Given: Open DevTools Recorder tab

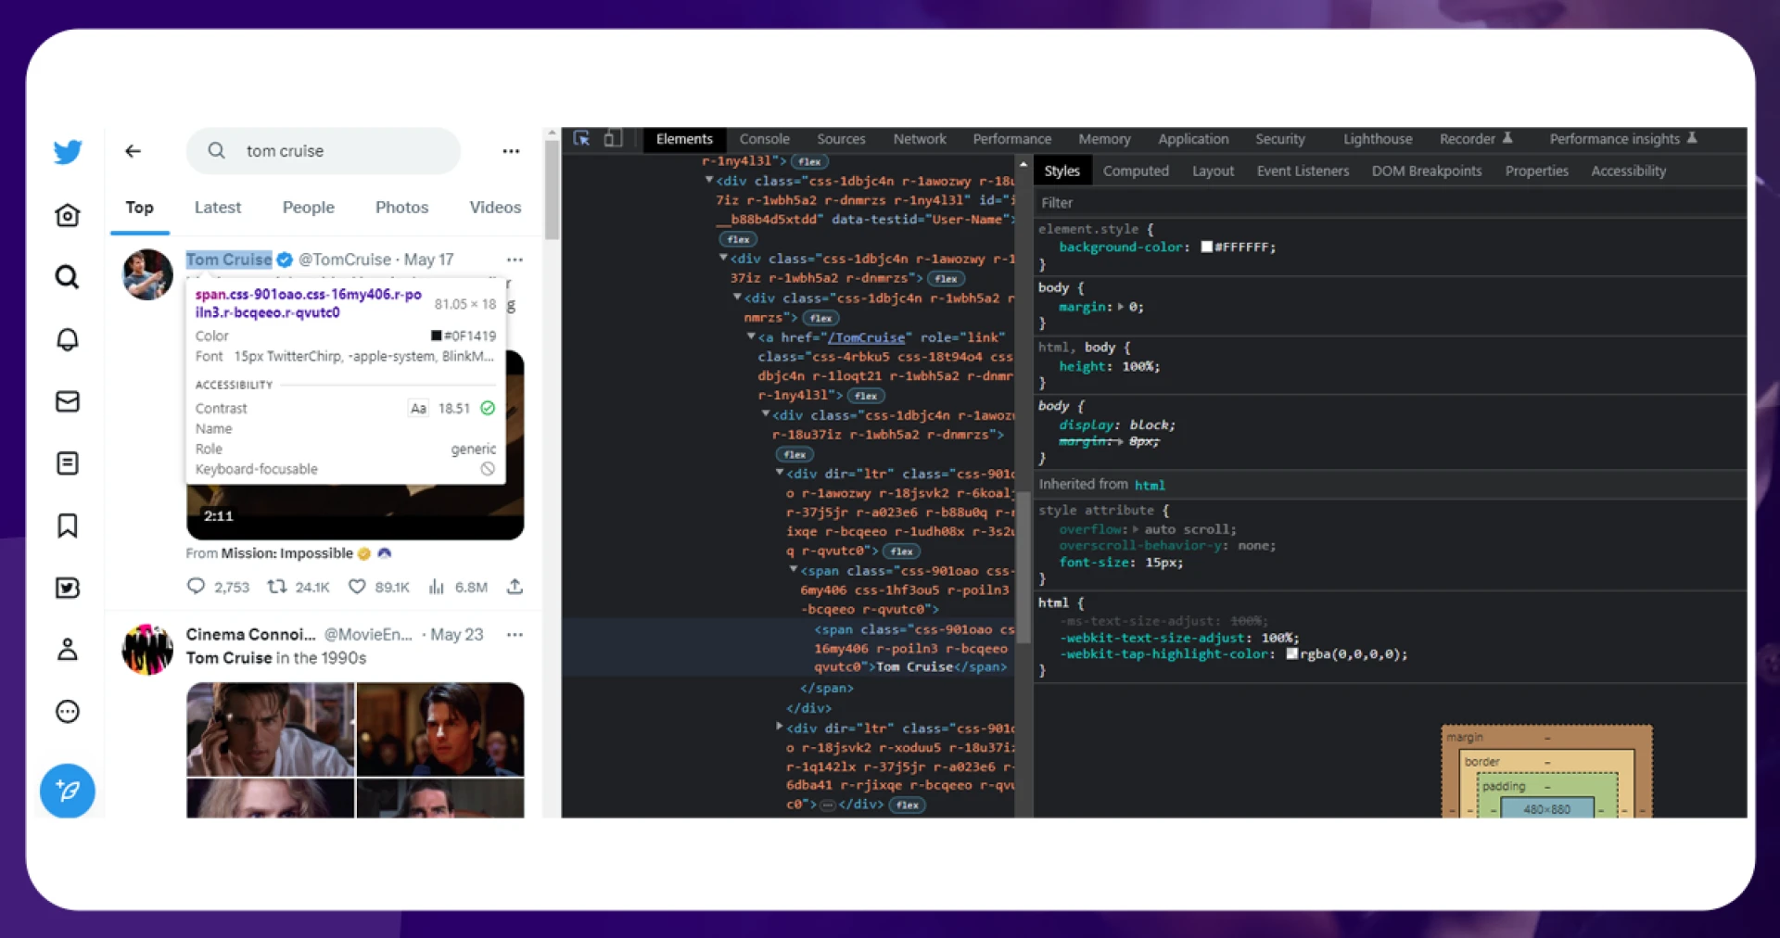Looking at the screenshot, I should pos(1475,139).
